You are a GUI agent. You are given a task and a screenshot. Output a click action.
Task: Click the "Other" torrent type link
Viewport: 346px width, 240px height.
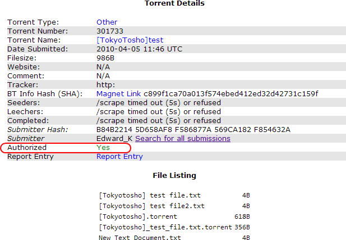107,22
